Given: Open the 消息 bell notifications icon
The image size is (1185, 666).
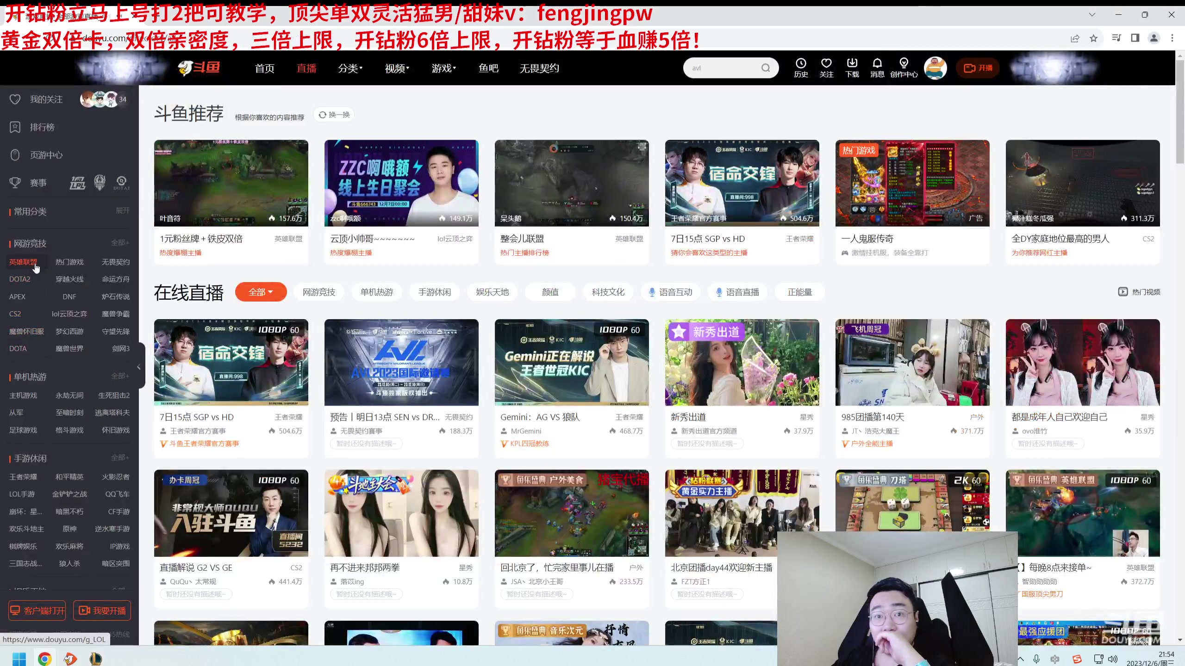Looking at the screenshot, I should click(x=877, y=68).
